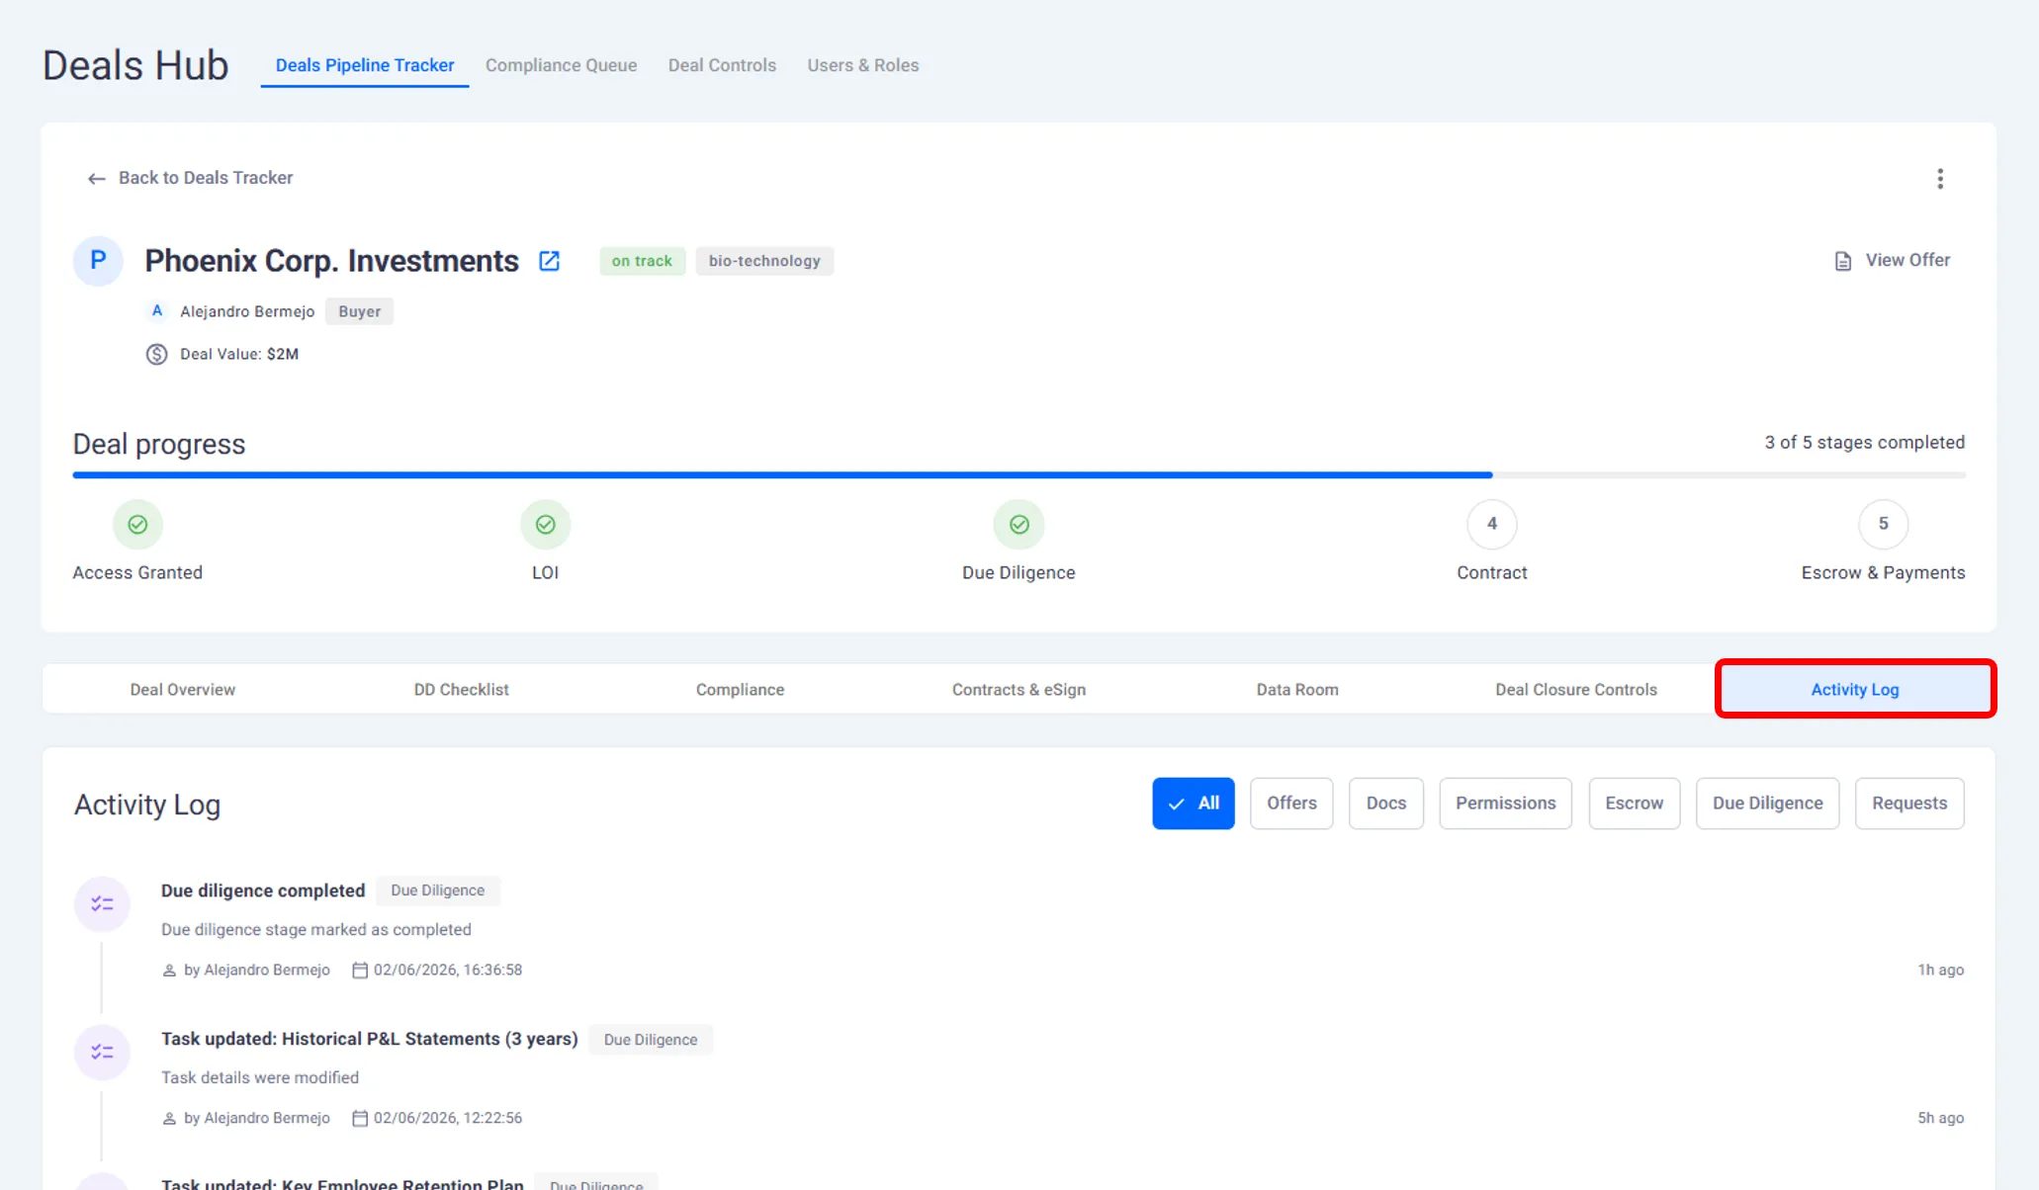Click the LOI completed stage icon
2039x1190 pixels.
pos(545,525)
